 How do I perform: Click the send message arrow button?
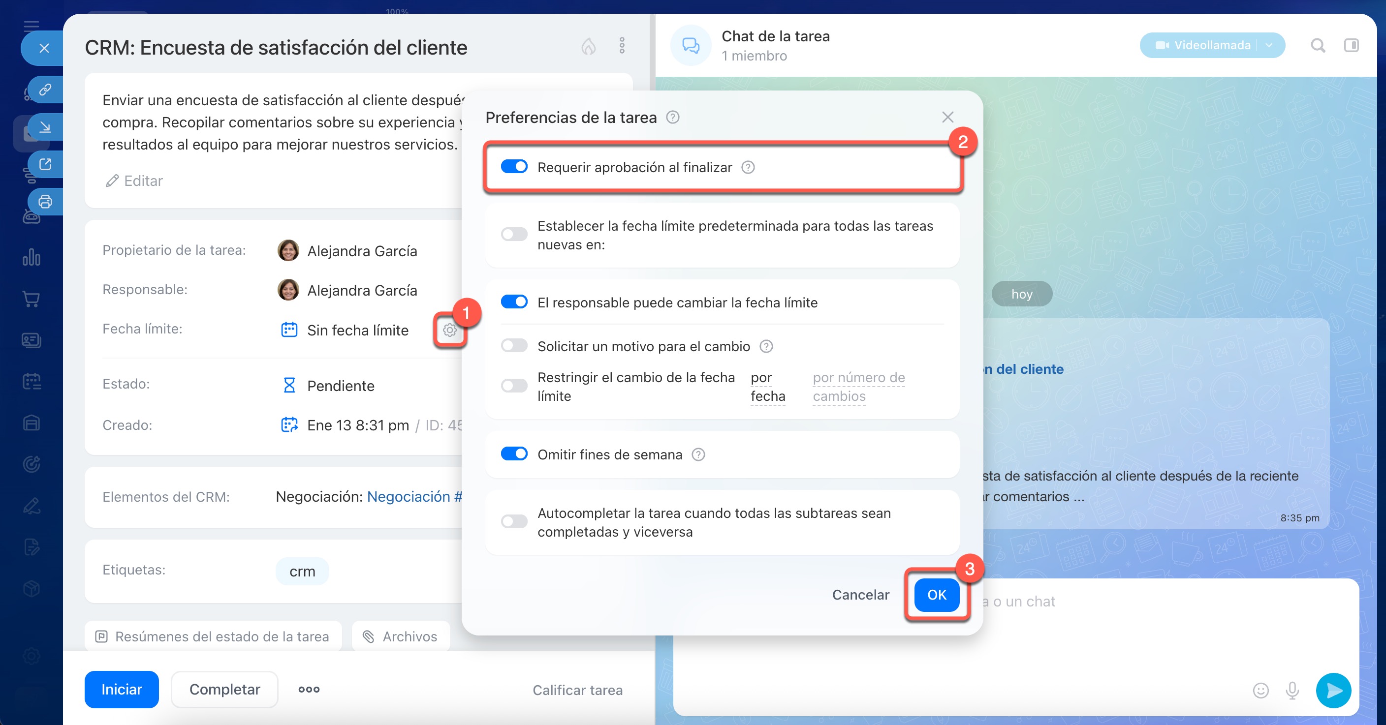1333,690
